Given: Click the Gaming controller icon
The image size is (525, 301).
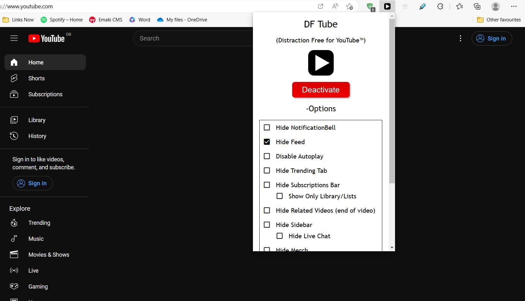Looking at the screenshot, I should 14,286.
